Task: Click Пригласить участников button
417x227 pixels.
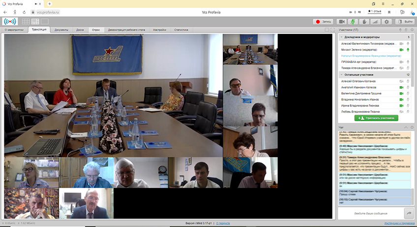Action: tap(376, 118)
